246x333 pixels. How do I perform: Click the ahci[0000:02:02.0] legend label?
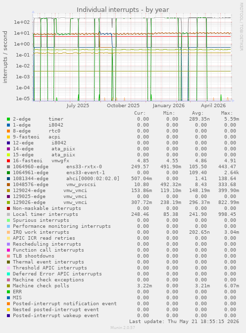[66, 179]
